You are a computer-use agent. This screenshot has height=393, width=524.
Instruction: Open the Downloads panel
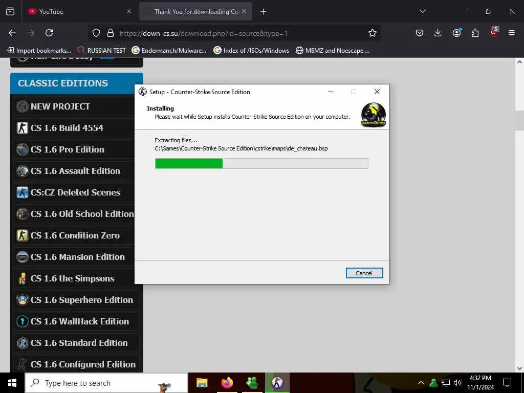coord(438,33)
